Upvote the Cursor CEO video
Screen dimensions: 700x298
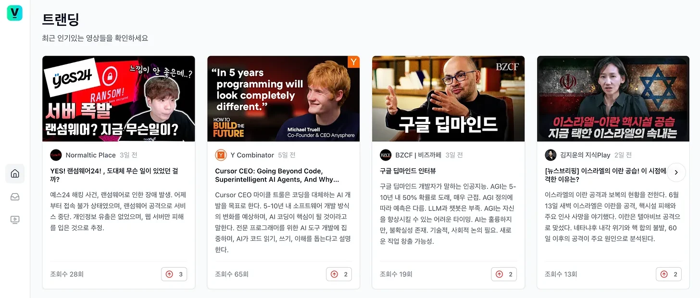pyautogui.click(x=339, y=274)
